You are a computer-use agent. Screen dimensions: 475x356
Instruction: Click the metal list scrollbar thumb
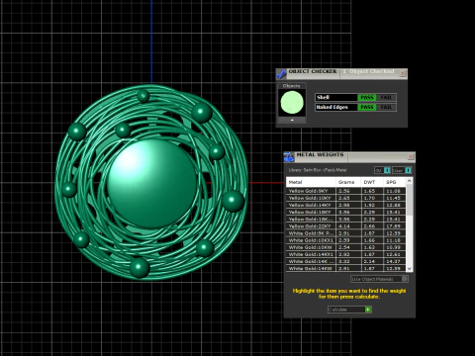click(x=410, y=200)
